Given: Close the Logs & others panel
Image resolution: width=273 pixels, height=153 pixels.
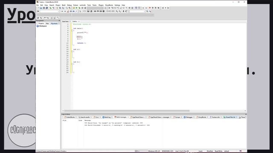Looking at the screenshot, I should pos(246,114).
